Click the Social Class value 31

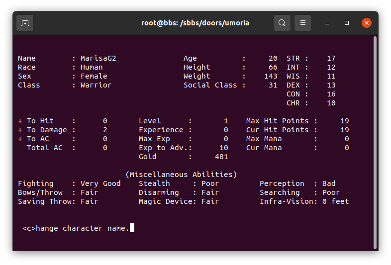273,85
